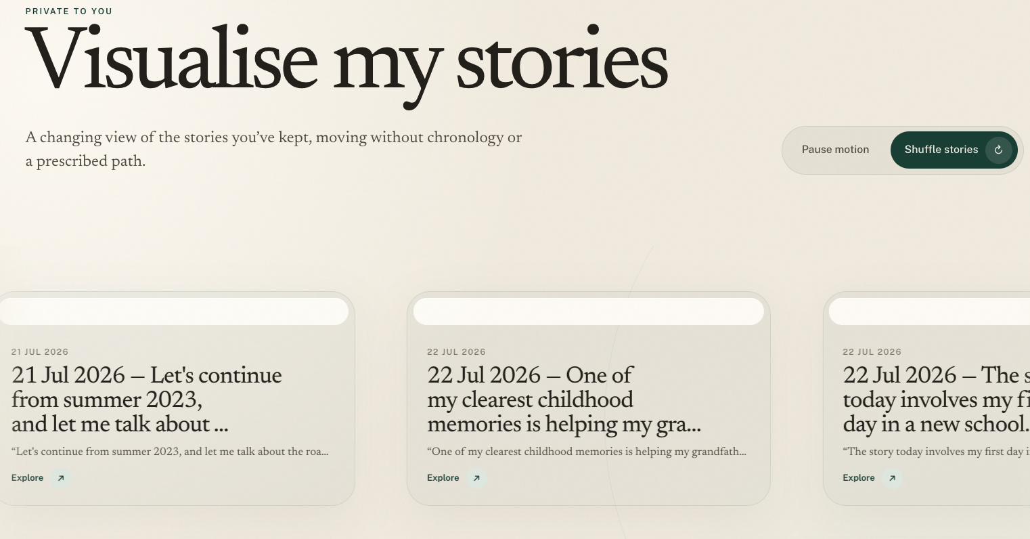1030x539 pixels.
Task: Click the 'Visualise my stories' heading
Action: pyautogui.click(x=346, y=64)
